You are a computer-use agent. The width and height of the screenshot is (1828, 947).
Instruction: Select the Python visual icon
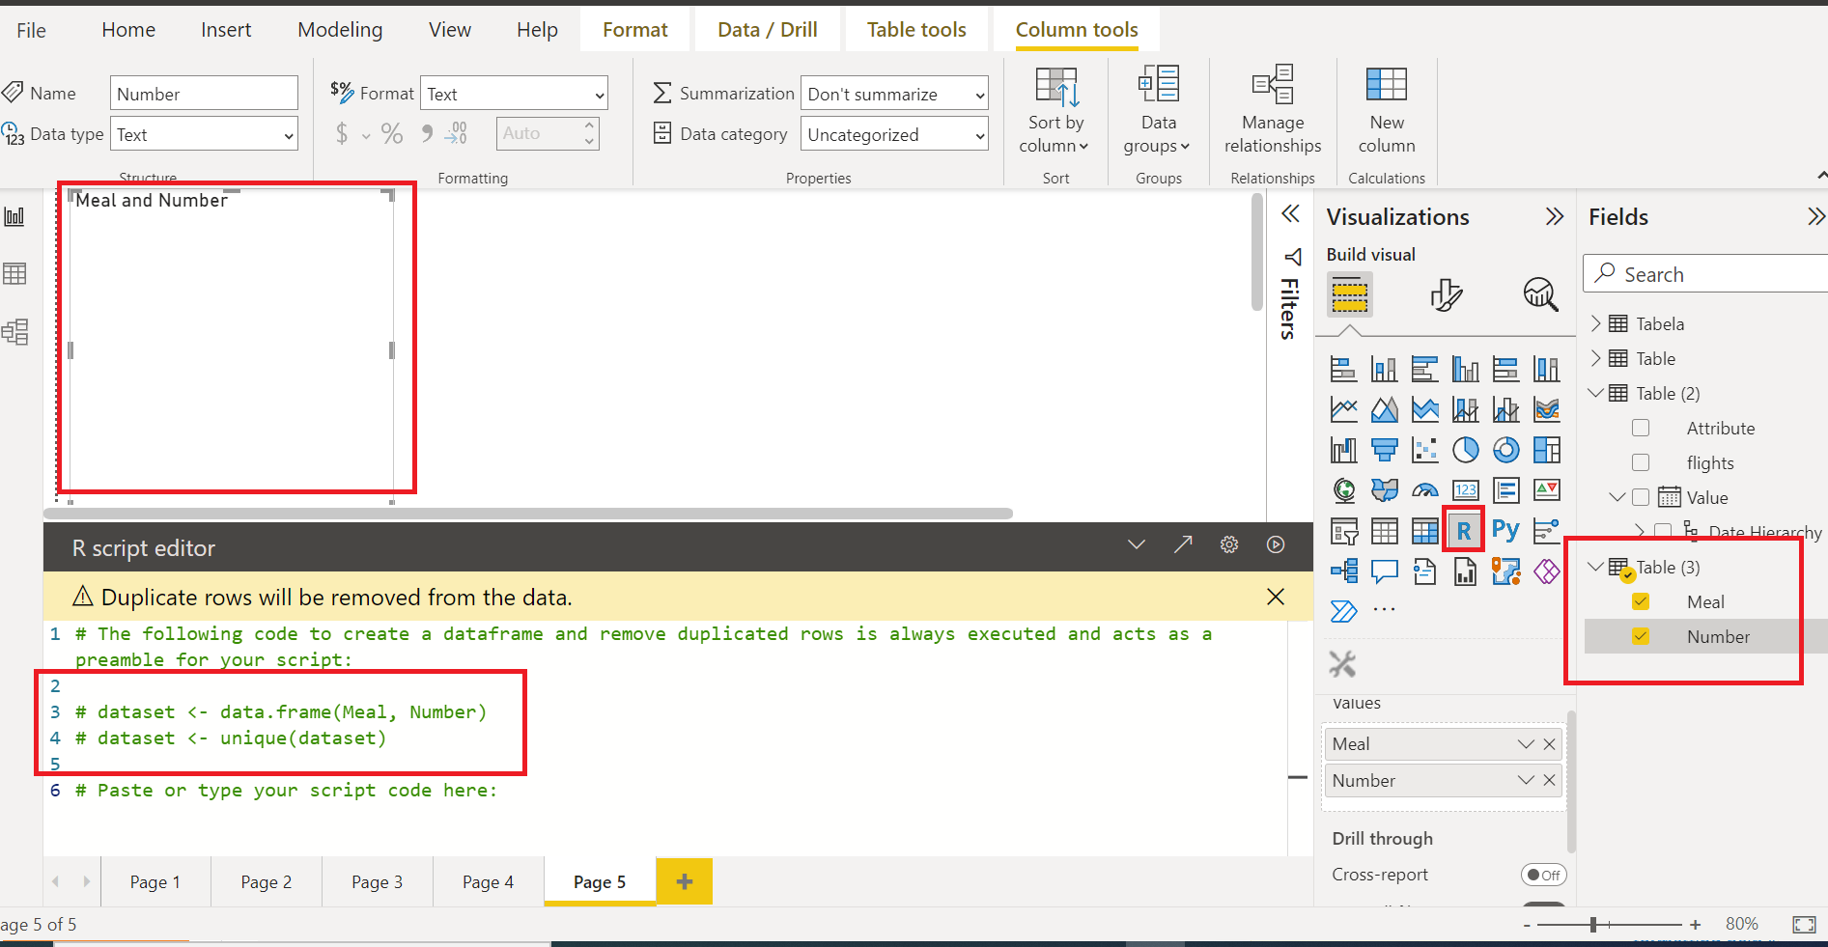click(x=1505, y=530)
